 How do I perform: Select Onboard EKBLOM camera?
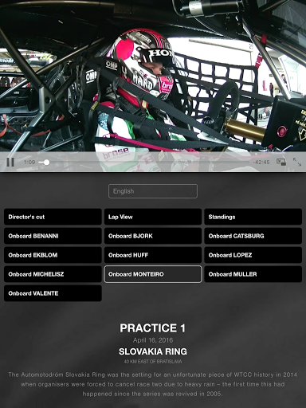click(x=53, y=255)
